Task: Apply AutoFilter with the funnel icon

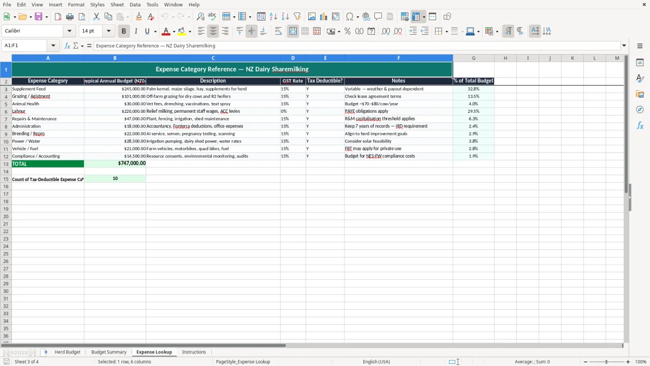Action: click(297, 17)
